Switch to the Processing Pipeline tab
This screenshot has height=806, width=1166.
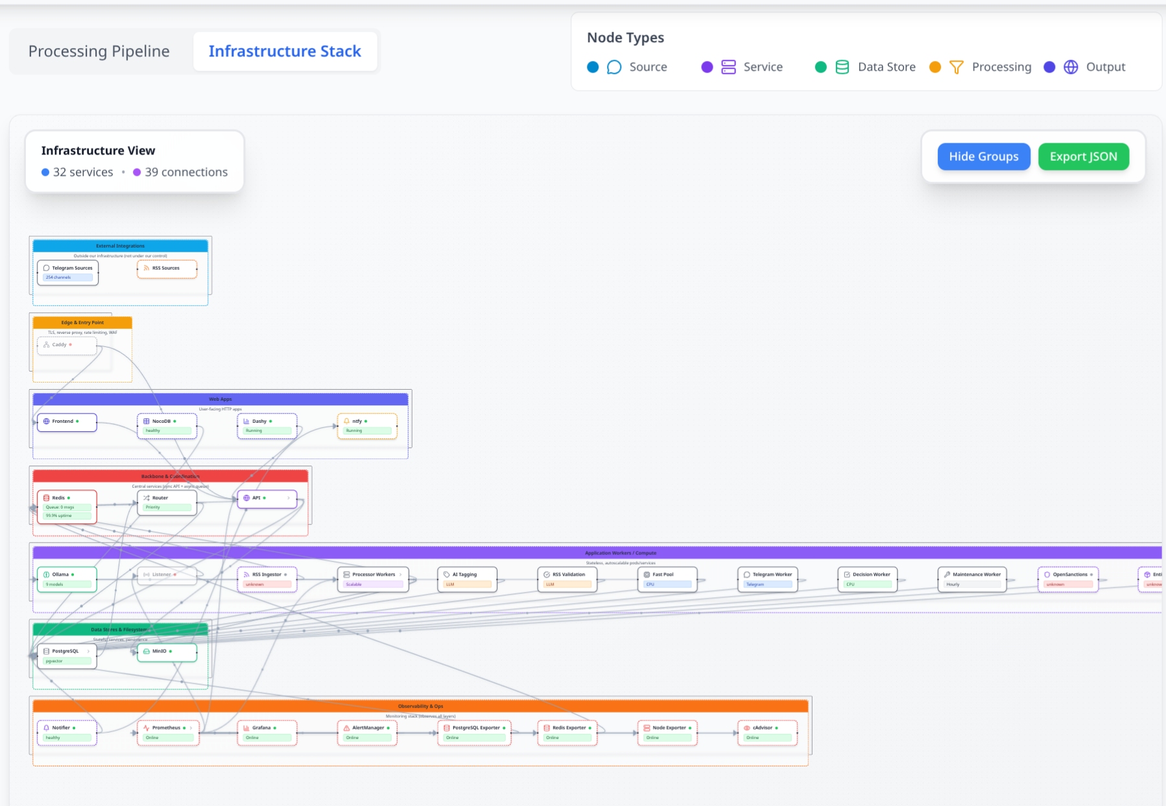[99, 51]
